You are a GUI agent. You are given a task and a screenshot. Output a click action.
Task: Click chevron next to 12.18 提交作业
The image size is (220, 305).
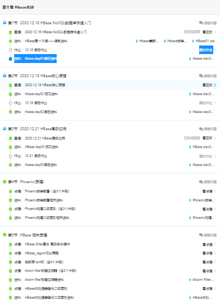(x=215, y=103)
